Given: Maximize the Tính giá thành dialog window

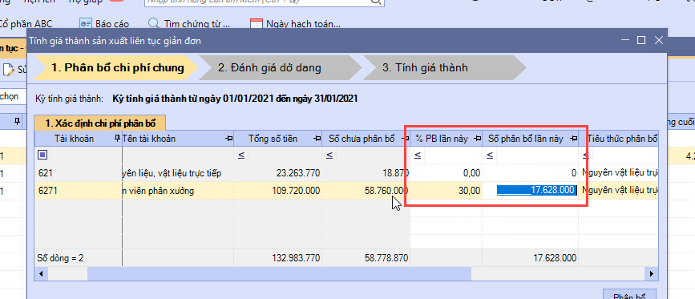Looking at the screenshot, I should [641, 40].
